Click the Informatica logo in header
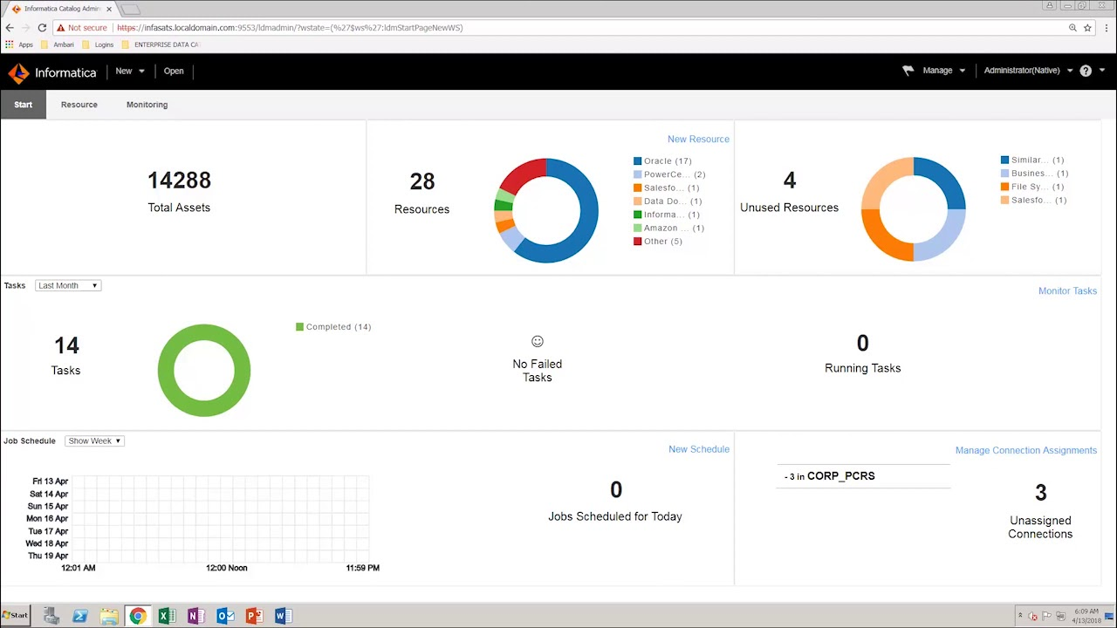 click(x=51, y=72)
